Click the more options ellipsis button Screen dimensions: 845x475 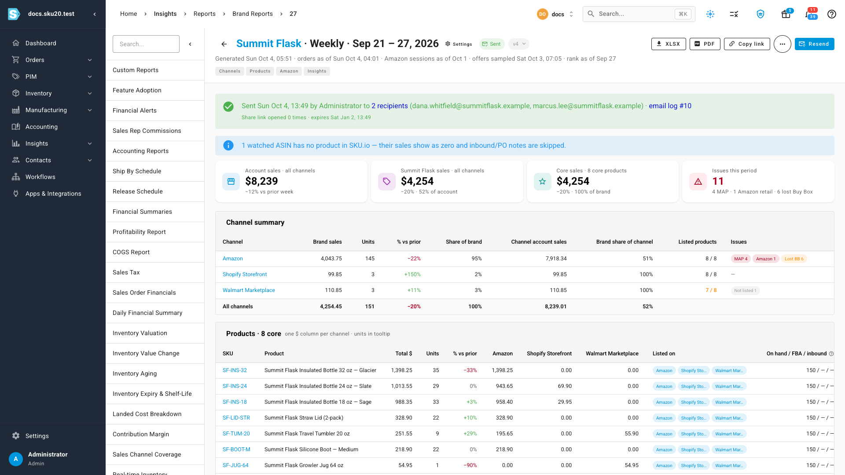pos(782,44)
